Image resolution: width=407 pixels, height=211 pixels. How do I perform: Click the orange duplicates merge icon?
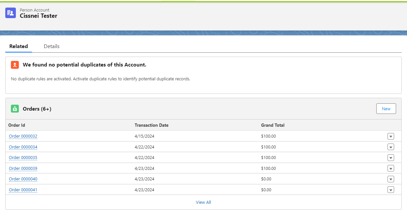[x=15, y=65]
